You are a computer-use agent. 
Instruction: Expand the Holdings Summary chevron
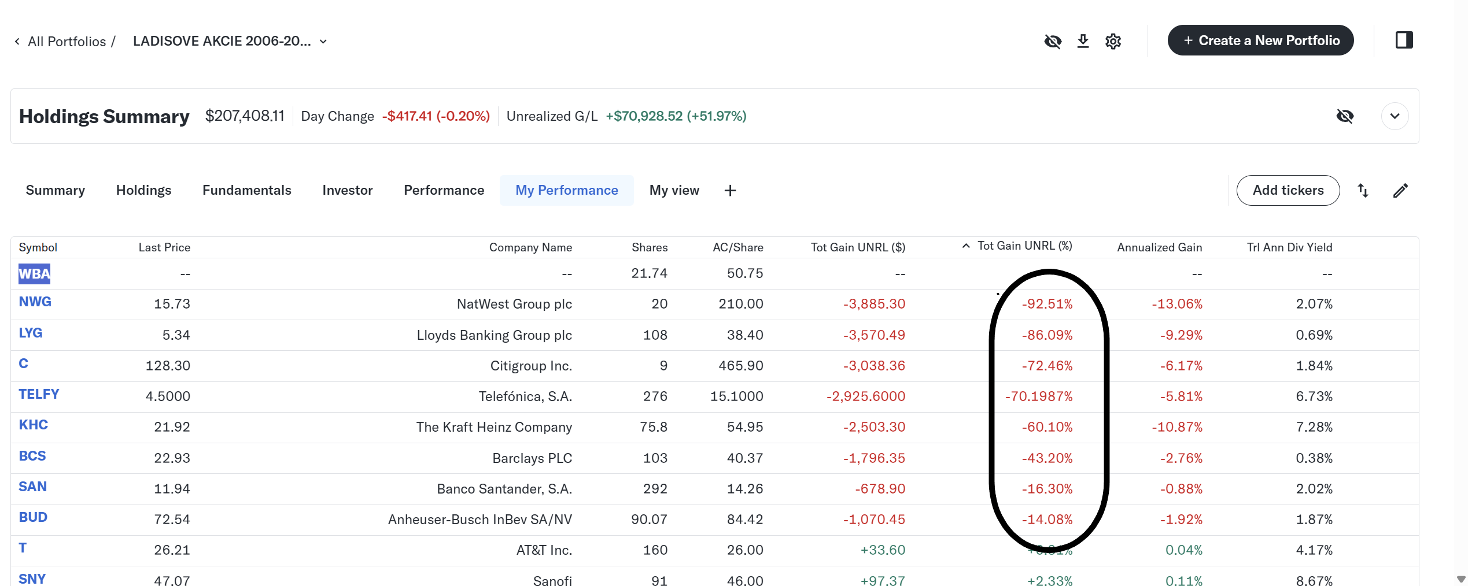click(x=1395, y=116)
